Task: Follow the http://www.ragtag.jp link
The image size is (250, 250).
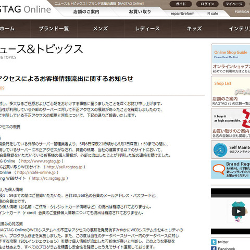Action: tap(41, 161)
